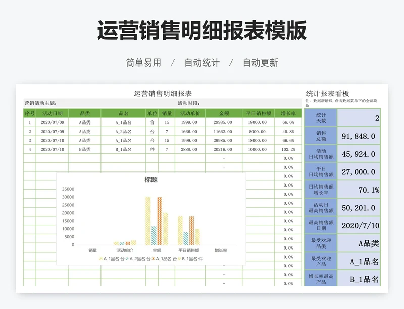Screen dimensions: 404x309
Task: Click the main heading 运营销售明细报表模版
Action: [x=201, y=30]
